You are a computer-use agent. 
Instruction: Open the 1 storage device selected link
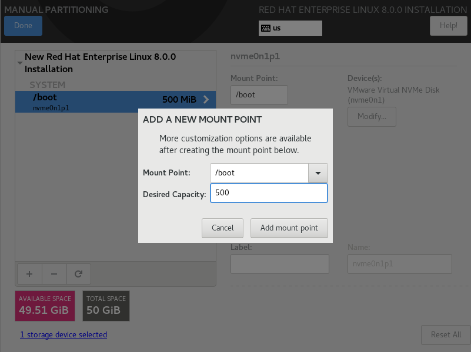point(64,334)
